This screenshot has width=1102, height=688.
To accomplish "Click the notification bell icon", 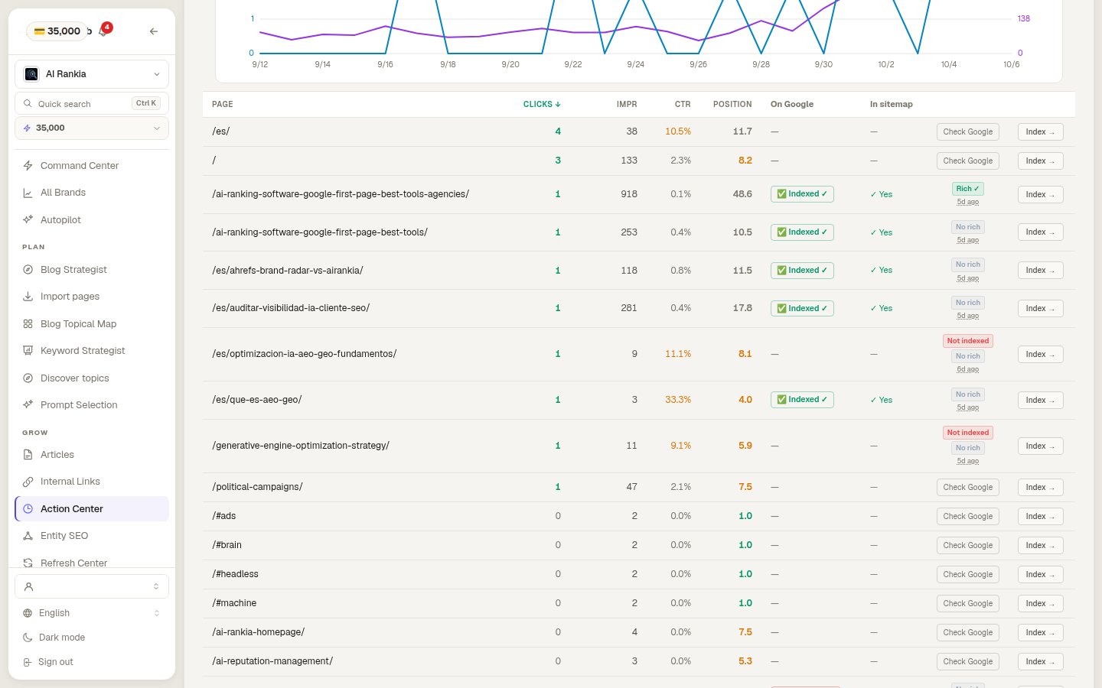I will (102, 31).
